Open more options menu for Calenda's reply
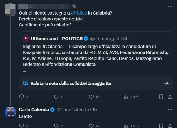177x128 pixels. point(170,109)
